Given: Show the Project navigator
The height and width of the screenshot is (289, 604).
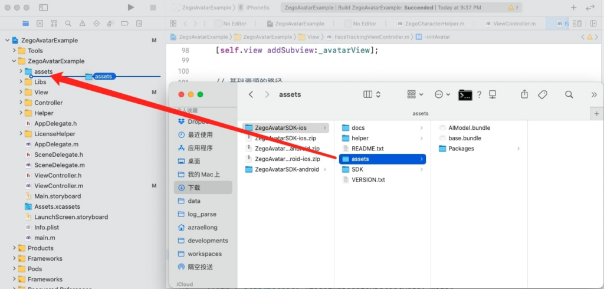Looking at the screenshot, I should coord(26,24).
